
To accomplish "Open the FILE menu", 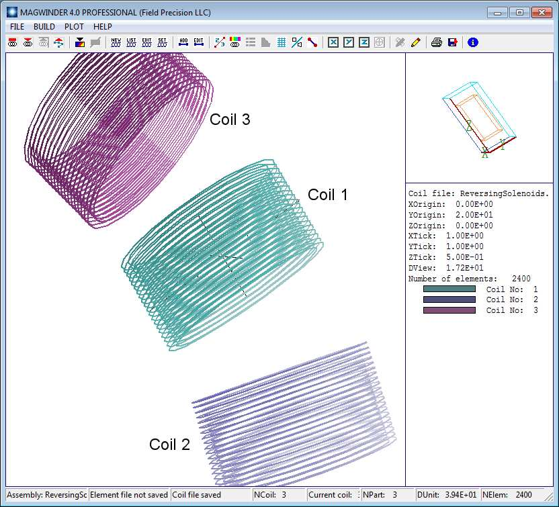I will coord(17,26).
